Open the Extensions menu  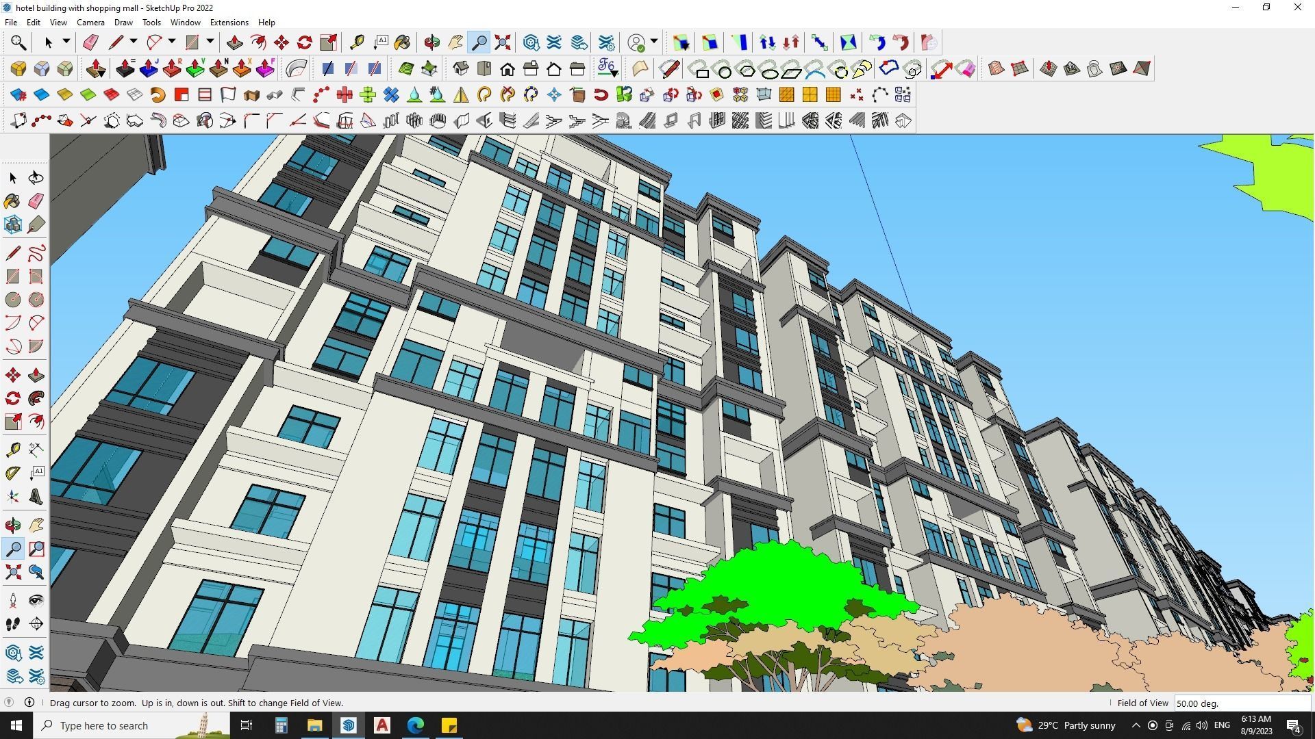click(229, 23)
